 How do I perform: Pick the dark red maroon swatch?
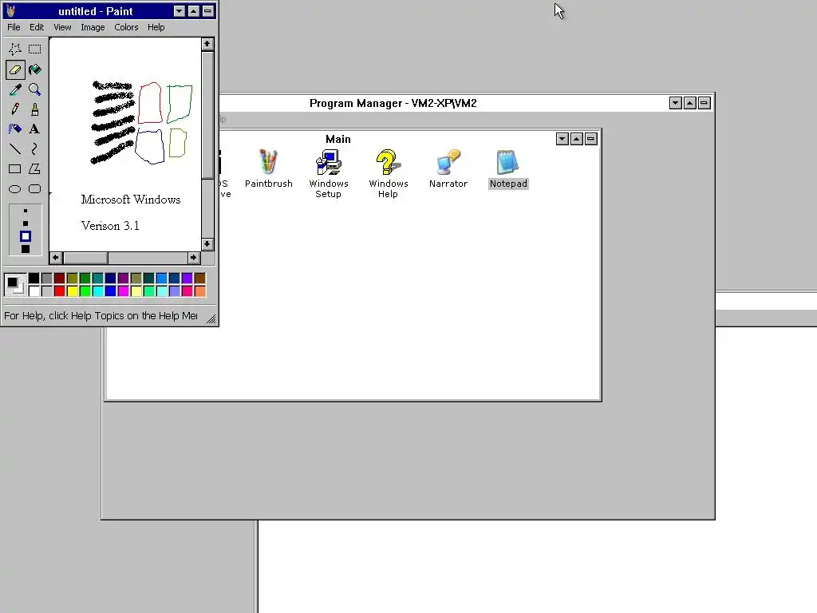59,278
